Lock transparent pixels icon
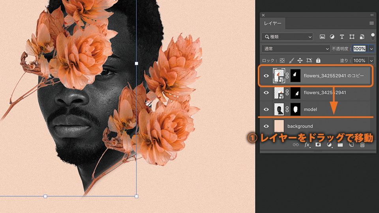Screen dimensions: 379x213 point(282,60)
